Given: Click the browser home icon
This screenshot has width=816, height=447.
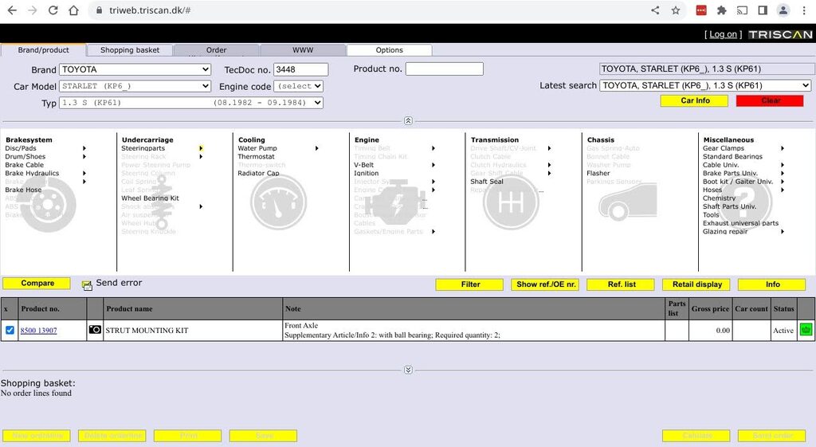Looking at the screenshot, I should (x=73, y=10).
